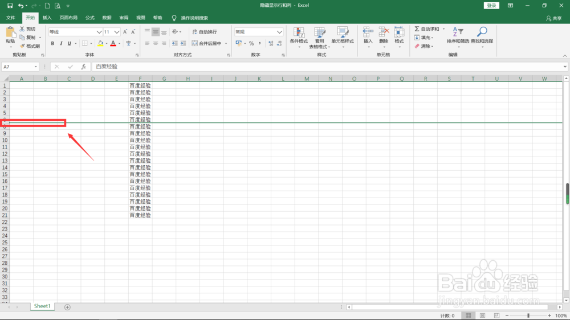This screenshot has height=320, width=570.
Task: Click the red font color A
Action: point(113,43)
